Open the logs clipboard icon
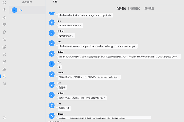 [x=4, y=84]
